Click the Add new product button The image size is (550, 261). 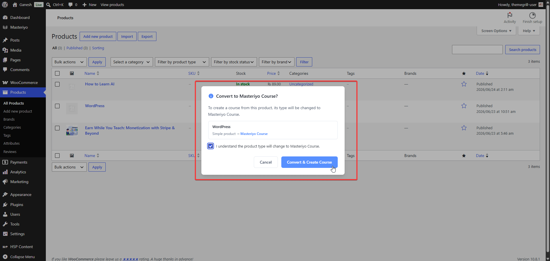point(98,36)
